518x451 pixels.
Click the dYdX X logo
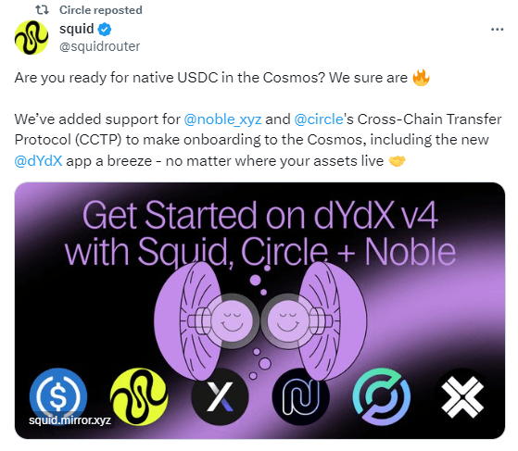pos(220,396)
